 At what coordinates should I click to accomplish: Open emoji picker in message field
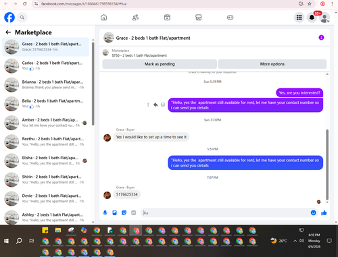(x=313, y=212)
